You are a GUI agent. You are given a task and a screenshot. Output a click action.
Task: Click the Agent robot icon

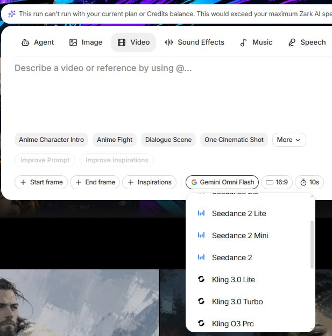click(x=25, y=42)
